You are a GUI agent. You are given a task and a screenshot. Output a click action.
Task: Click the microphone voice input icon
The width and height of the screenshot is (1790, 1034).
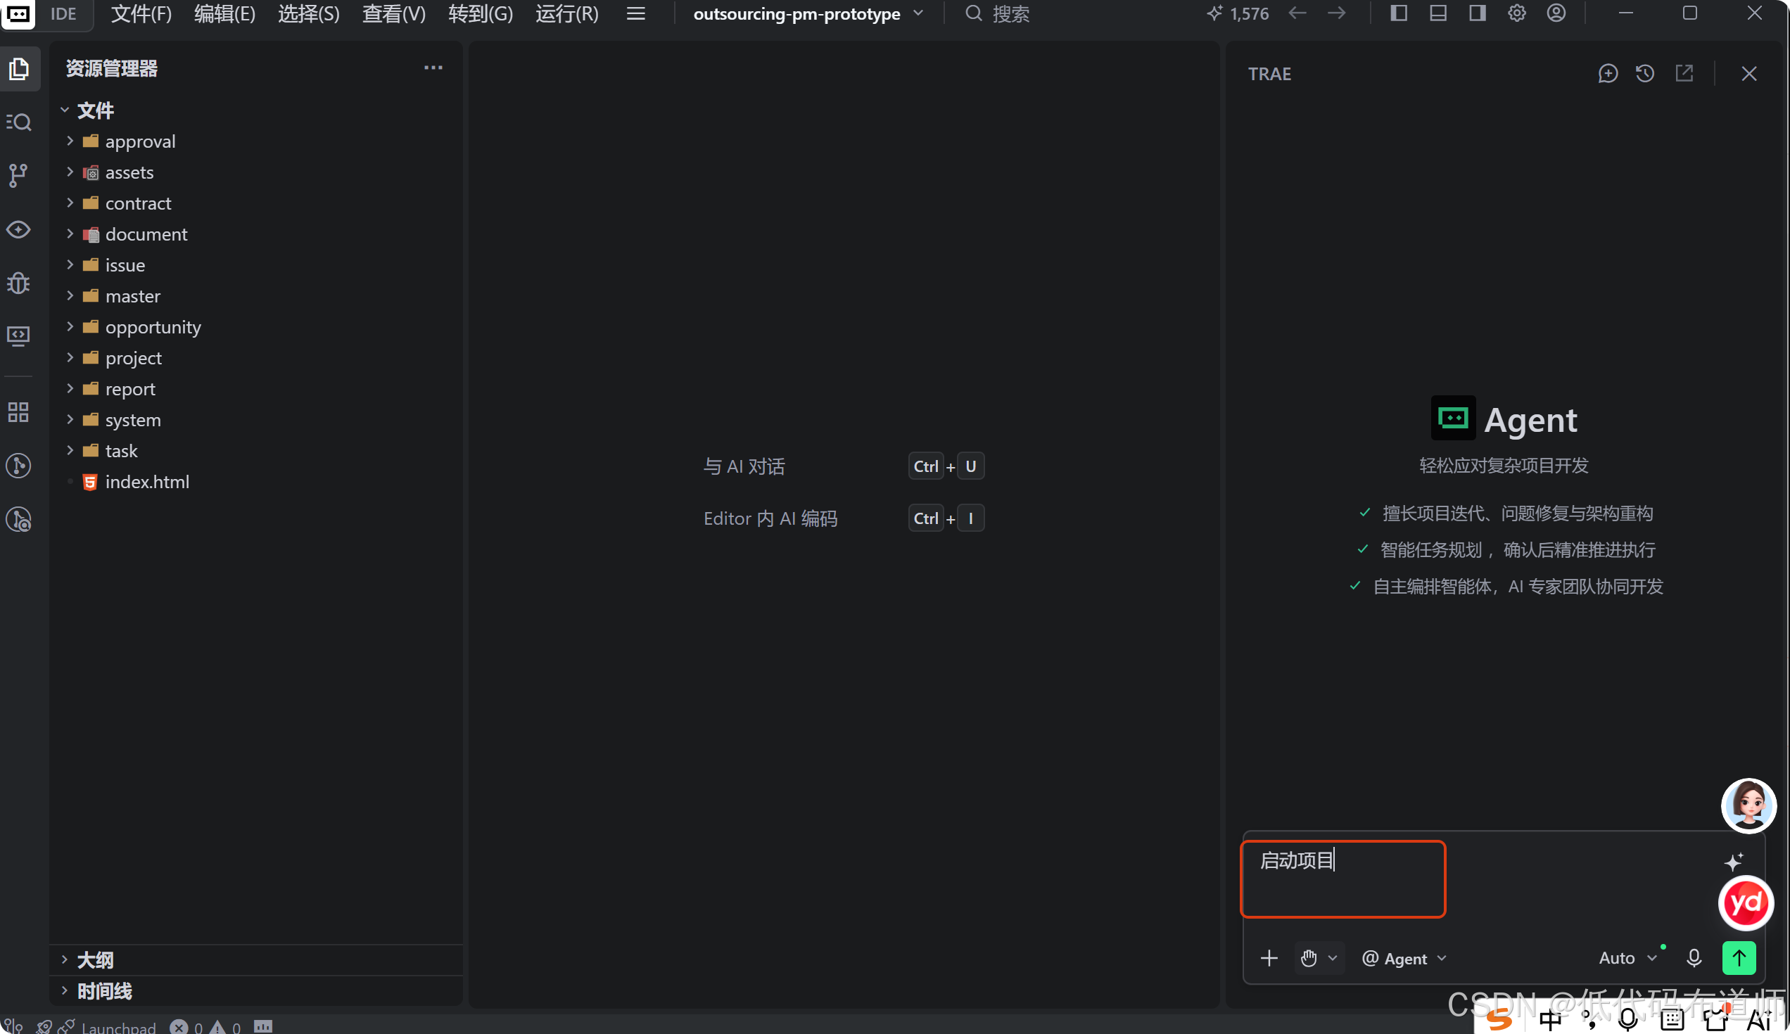[x=1694, y=958]
